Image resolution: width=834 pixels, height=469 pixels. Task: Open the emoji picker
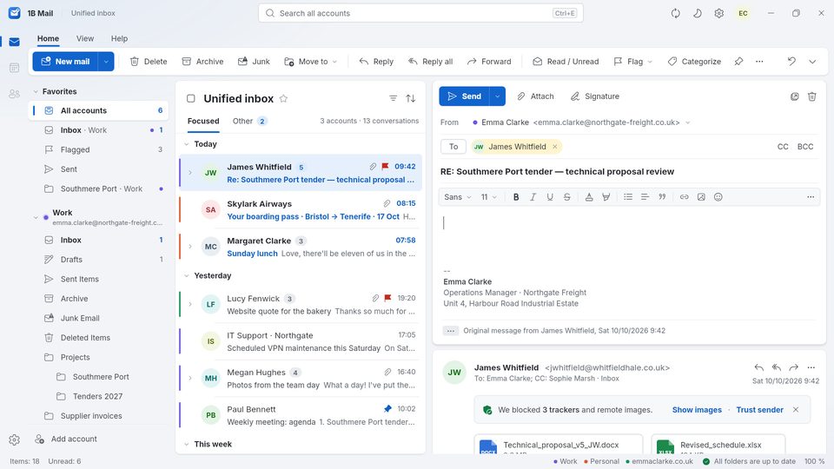point(718,197)
